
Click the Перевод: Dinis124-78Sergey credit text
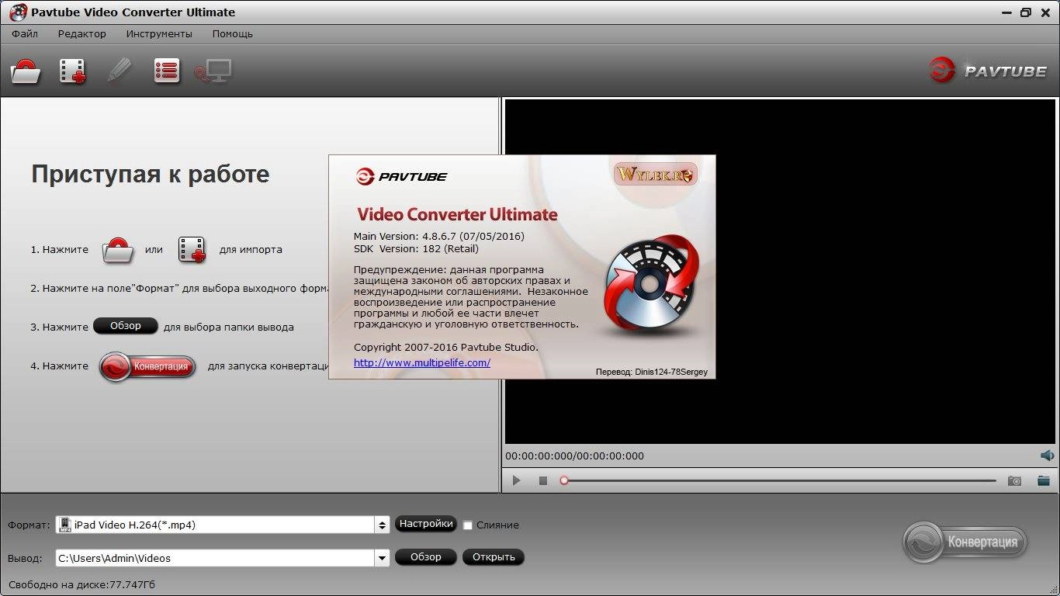(652, 372)
